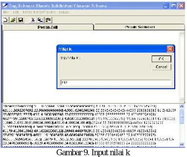
Task: Close the main application window
Action: click(x=181, y=6)
